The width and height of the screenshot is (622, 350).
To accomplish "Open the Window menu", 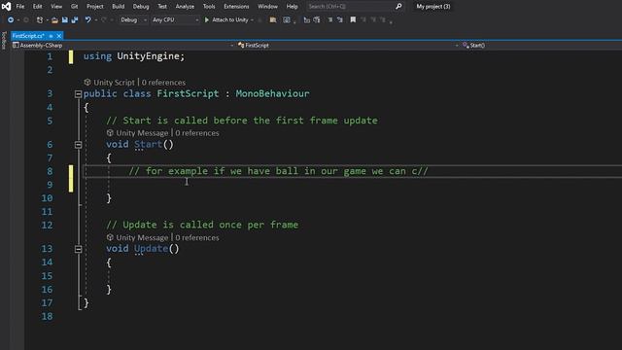I will pyautogui.click(x=267, y=7).
